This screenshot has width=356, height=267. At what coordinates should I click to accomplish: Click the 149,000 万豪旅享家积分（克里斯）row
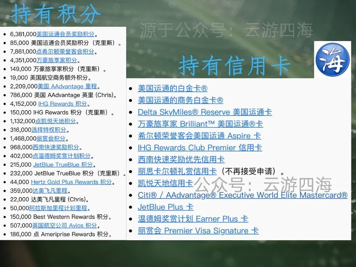[58, 69]
